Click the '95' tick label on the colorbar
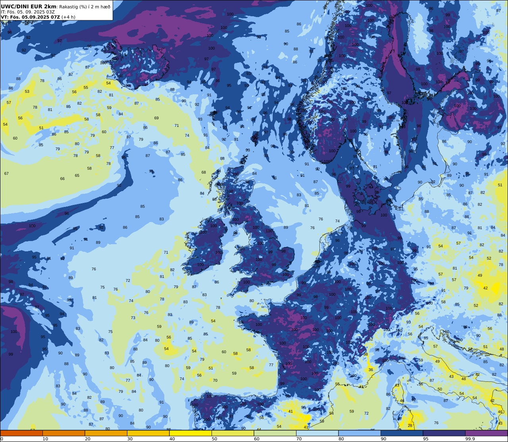Viewport: 508px width, 442px height. (x=425, y=439)
